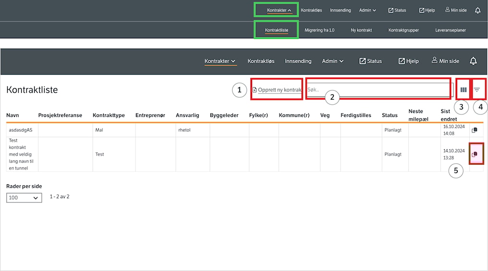Sort by Byggeleder column header
Screen dimensions: 488x271
pyautogui.click(x=224, y=115)
